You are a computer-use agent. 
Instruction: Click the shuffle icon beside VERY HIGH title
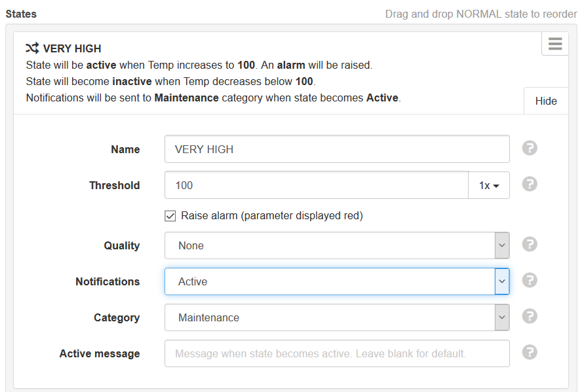[x=32, y=48]
